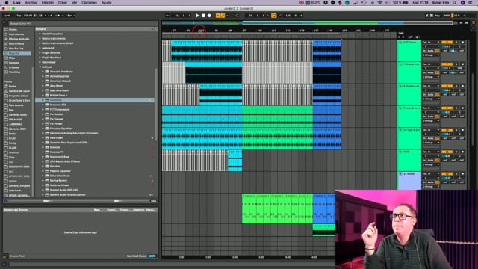Viewport: 478px width, 269px height.
Task: Start playback with the Play button
Action: click(x=197, y=16)
